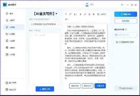Open the hamburger menu in title bar
This screenshot has height=96, width=140.
pyautogui.click(x=122, y=5)
